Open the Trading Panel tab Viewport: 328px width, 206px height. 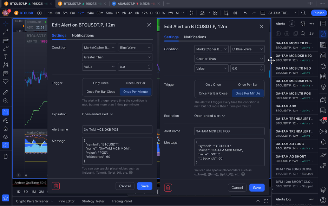(x=122, y=201)
